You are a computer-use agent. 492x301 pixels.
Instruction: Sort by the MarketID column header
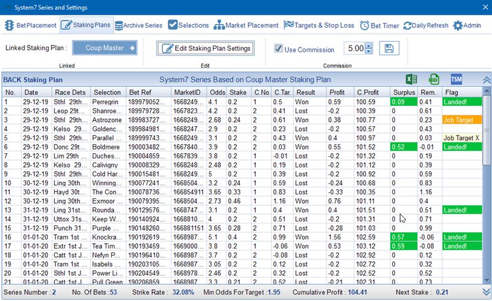point(189,92)
